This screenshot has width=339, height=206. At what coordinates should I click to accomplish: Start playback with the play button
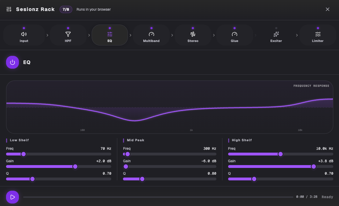(x=12, y=197)
